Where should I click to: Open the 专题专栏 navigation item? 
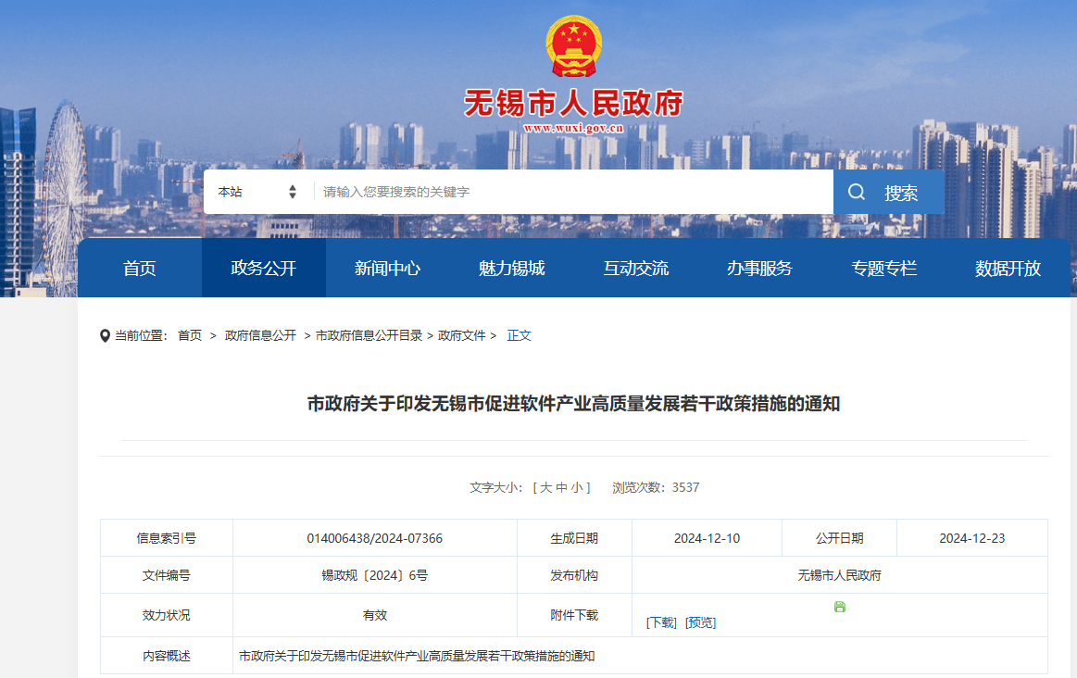(x=883, y=269)
